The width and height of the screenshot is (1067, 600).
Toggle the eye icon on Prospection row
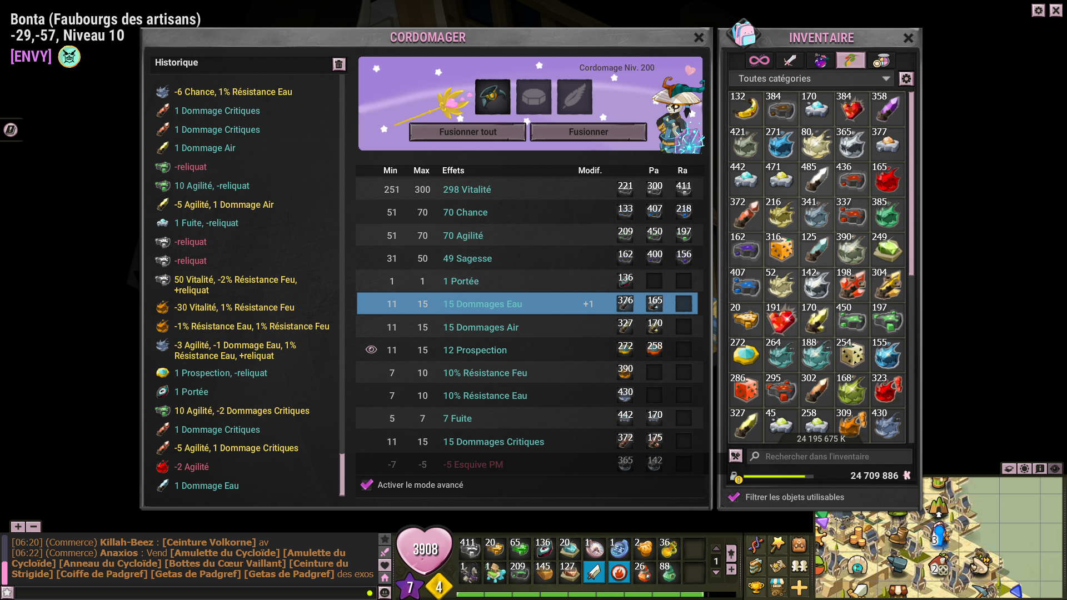pos(371,349)
